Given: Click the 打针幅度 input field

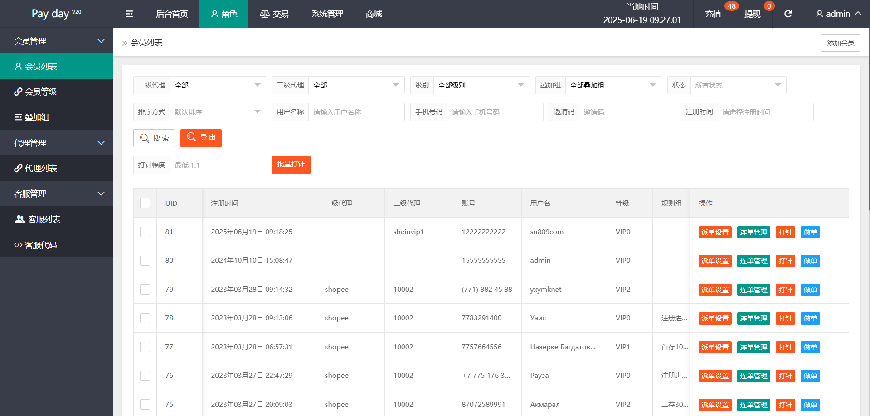Looking at the screenshot, I should pyautogui.click(x=218, y=165).
